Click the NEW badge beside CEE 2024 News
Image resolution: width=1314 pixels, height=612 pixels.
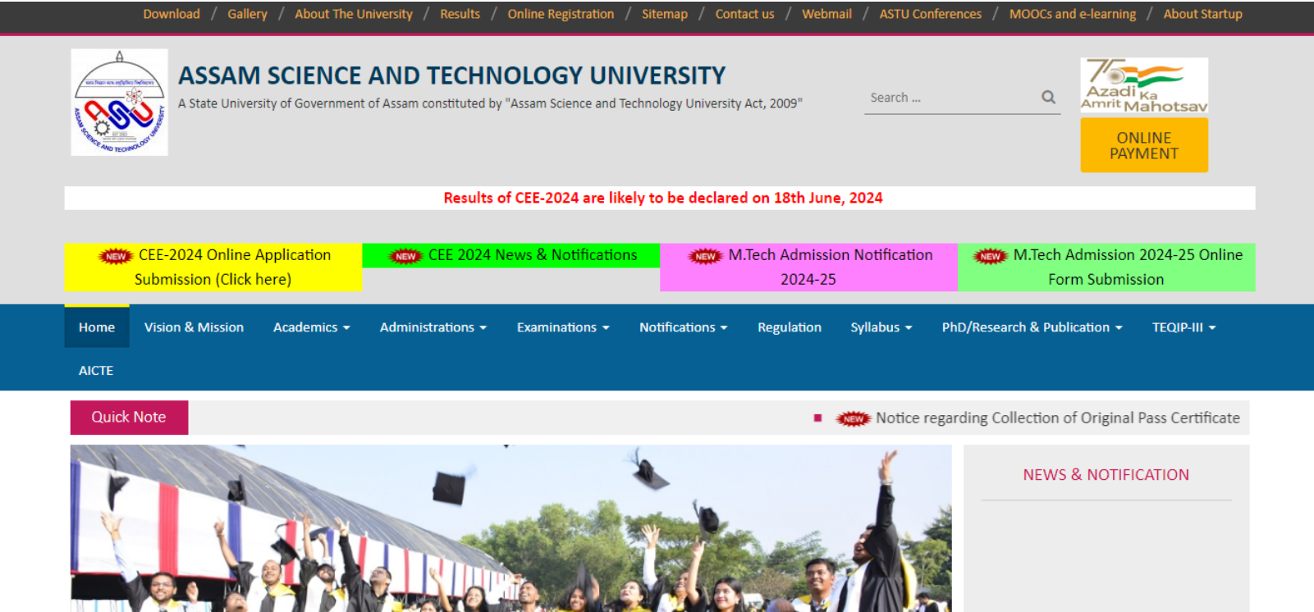pos(405,256)
